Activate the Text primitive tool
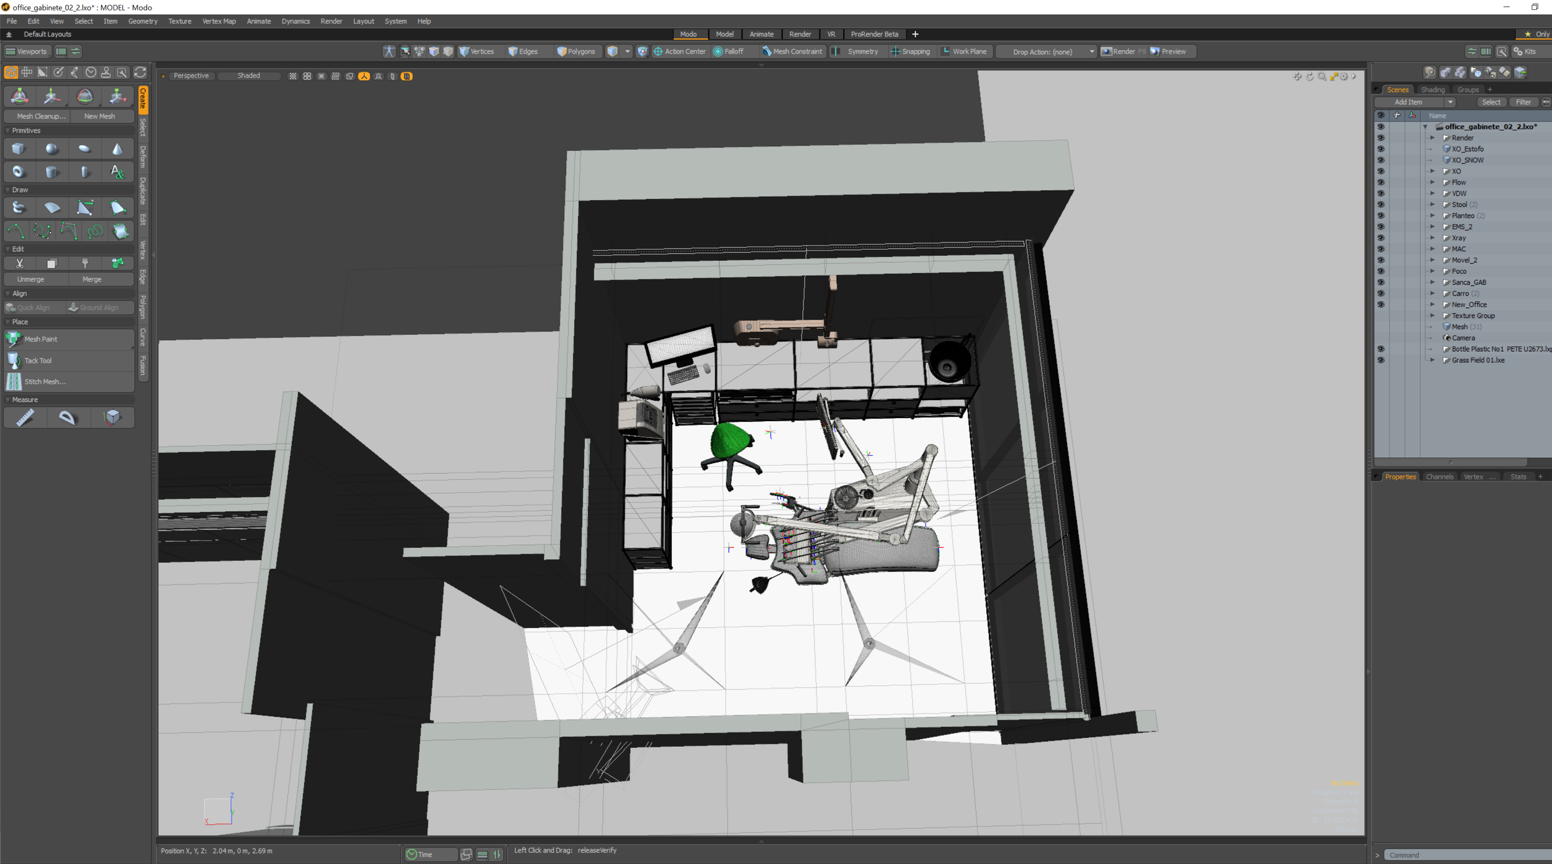The image size is (1552, 864). (x=117, y=172)
